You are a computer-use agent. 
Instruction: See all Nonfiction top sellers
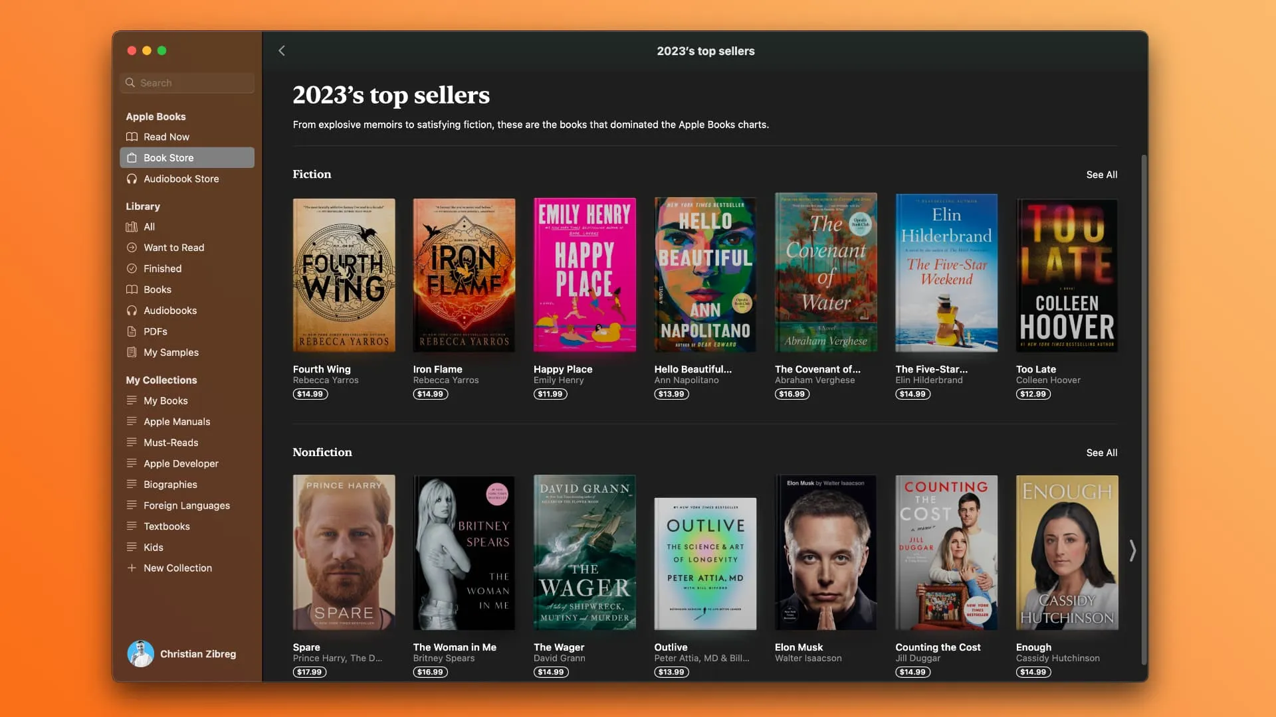(1101, 453)
